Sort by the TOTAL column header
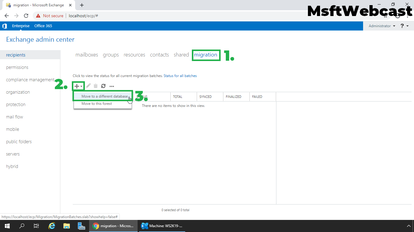Screen dimensions: 414x232 183,97
